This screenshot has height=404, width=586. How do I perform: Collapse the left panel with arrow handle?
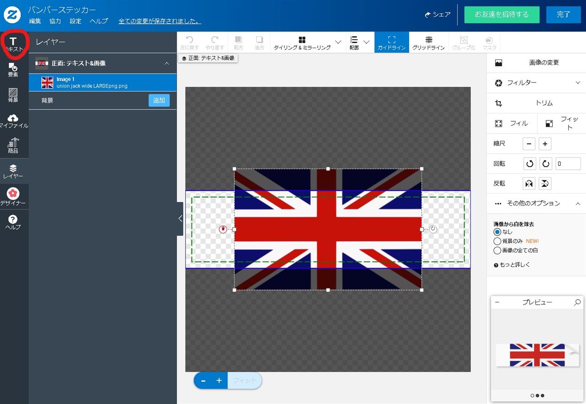(x=180, y=219)
